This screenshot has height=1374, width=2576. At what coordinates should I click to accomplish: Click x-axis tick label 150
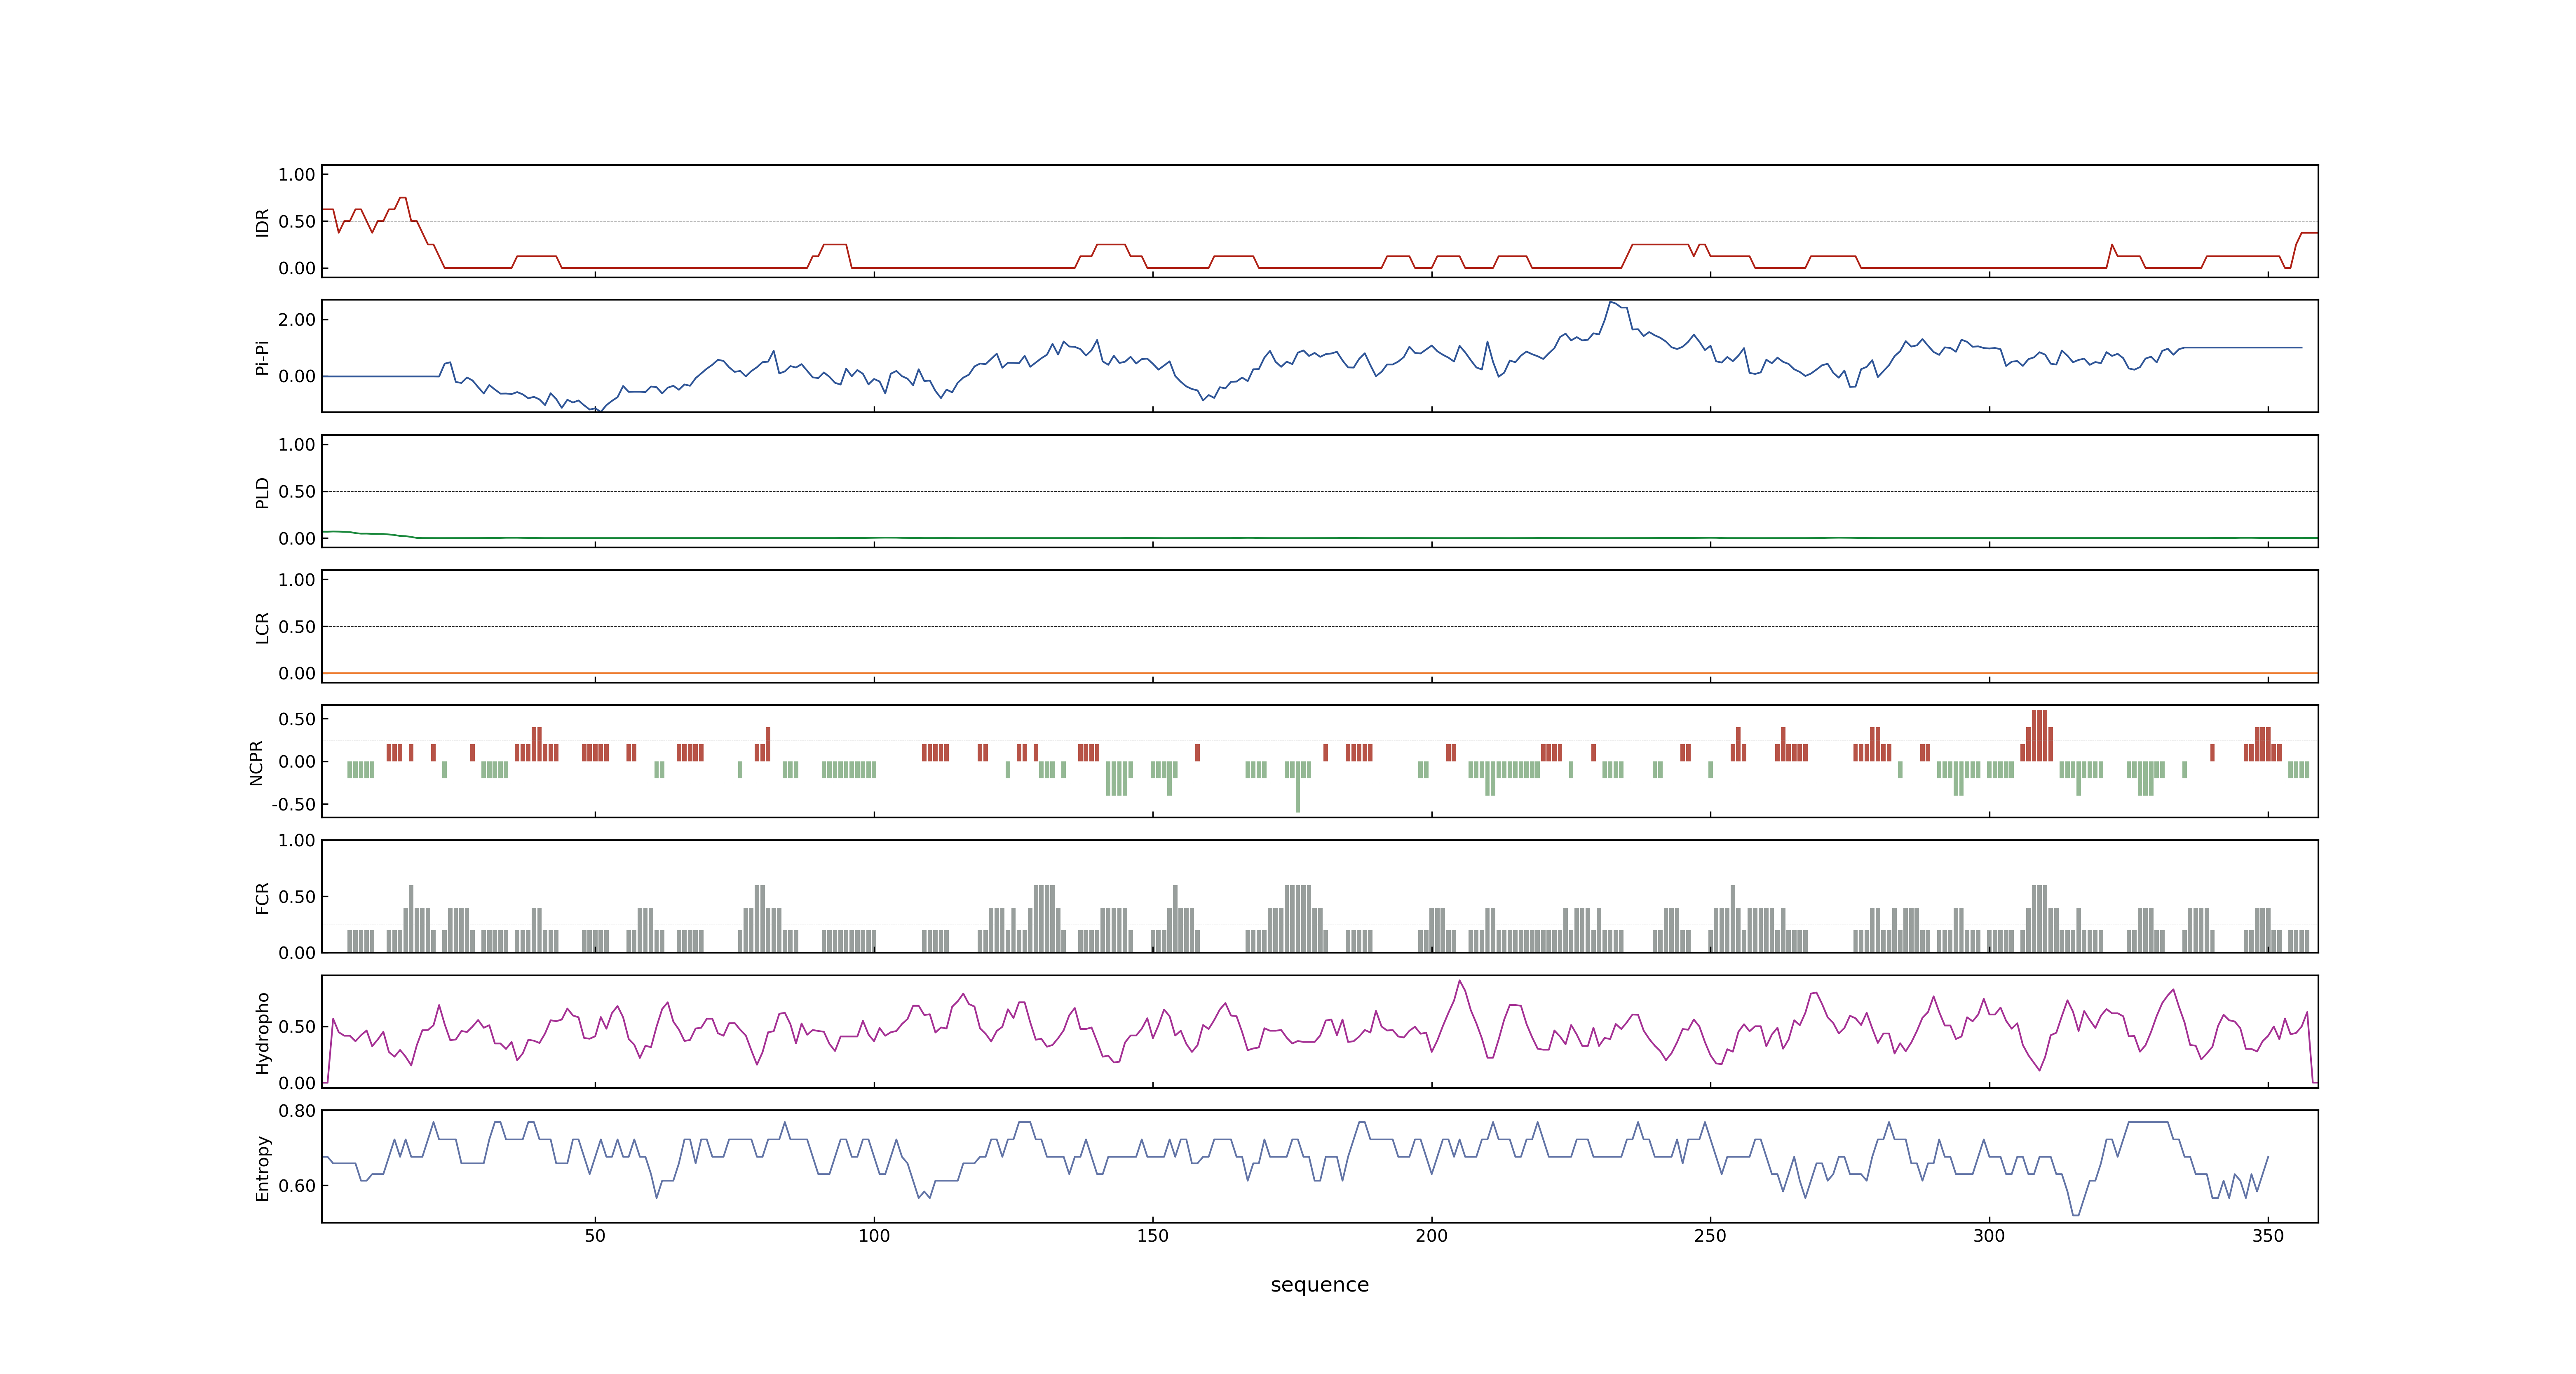tap(1153, 1236)
